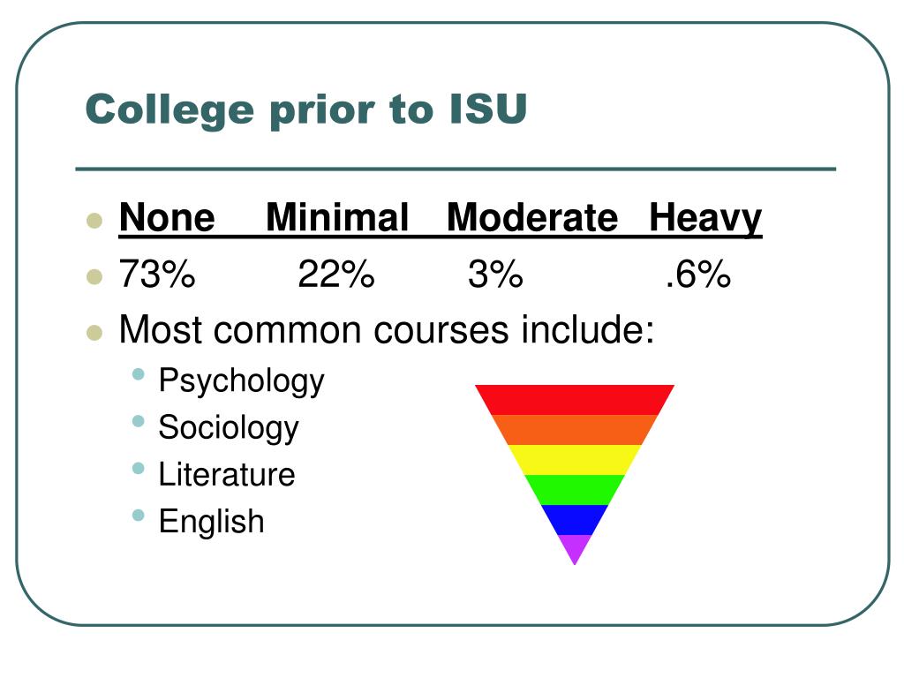This screenshot has width=904, height=678.
Task: Click the blue band of the triangle
Action: 574,520
